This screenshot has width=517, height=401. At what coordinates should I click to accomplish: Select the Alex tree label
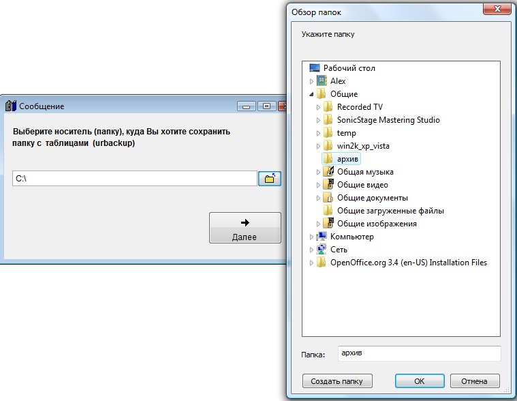(x=338, y=81)
